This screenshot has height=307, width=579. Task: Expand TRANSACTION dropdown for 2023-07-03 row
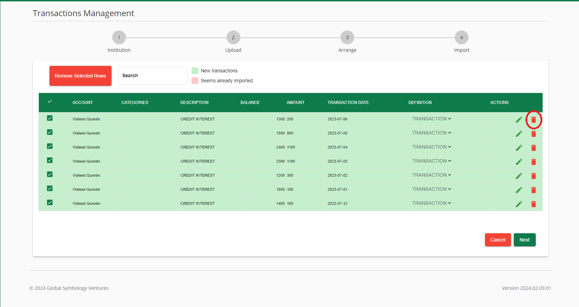(431, 161)
